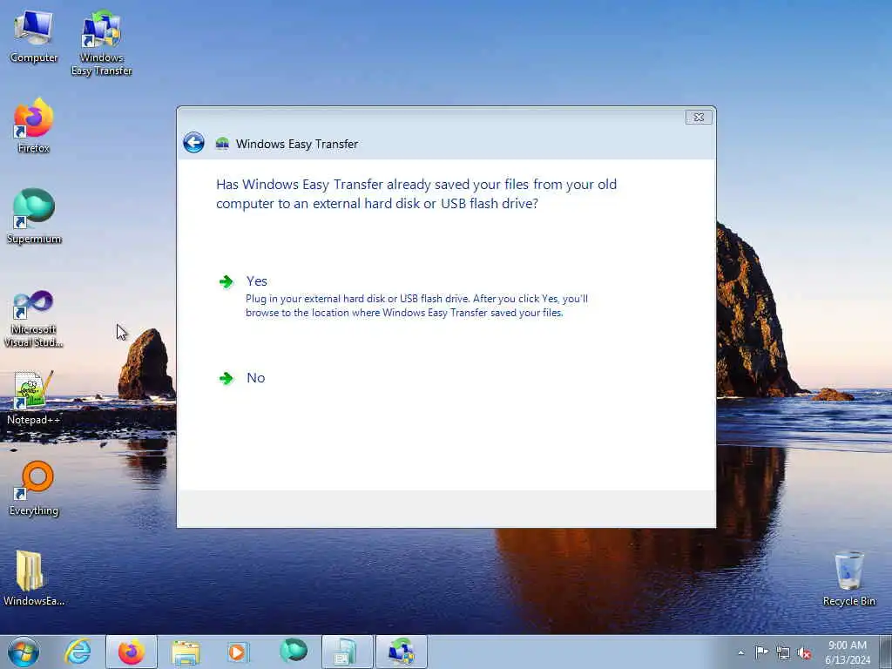Select the Computer desktop icon

[34, 37]
